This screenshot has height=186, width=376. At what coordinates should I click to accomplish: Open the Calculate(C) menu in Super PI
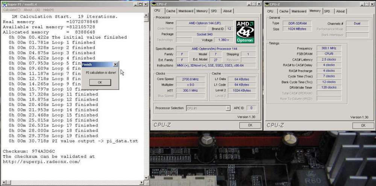click(12, 10)
